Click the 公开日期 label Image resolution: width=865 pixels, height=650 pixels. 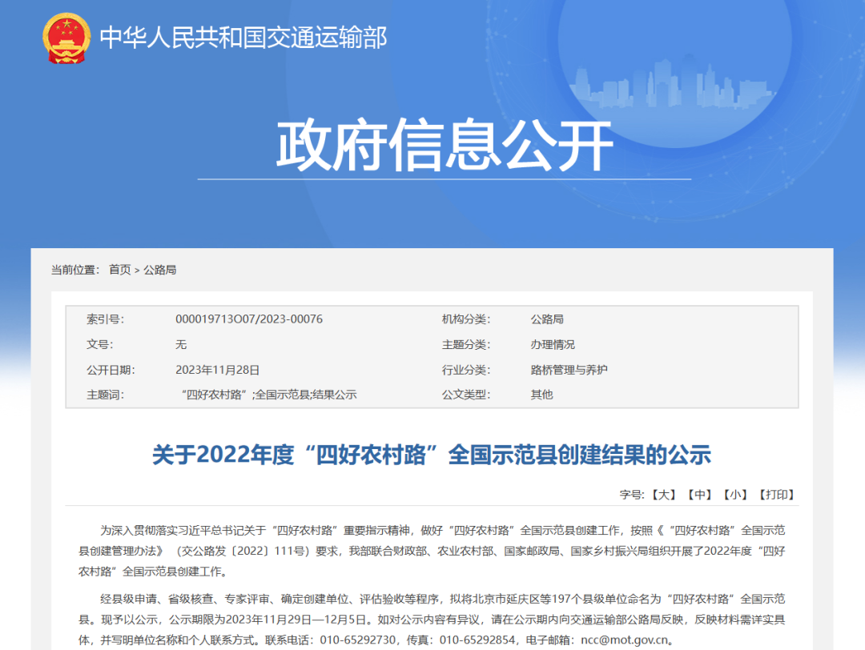(111, 370)
